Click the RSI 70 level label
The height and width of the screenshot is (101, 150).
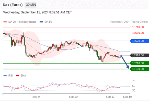coord(134,81)
